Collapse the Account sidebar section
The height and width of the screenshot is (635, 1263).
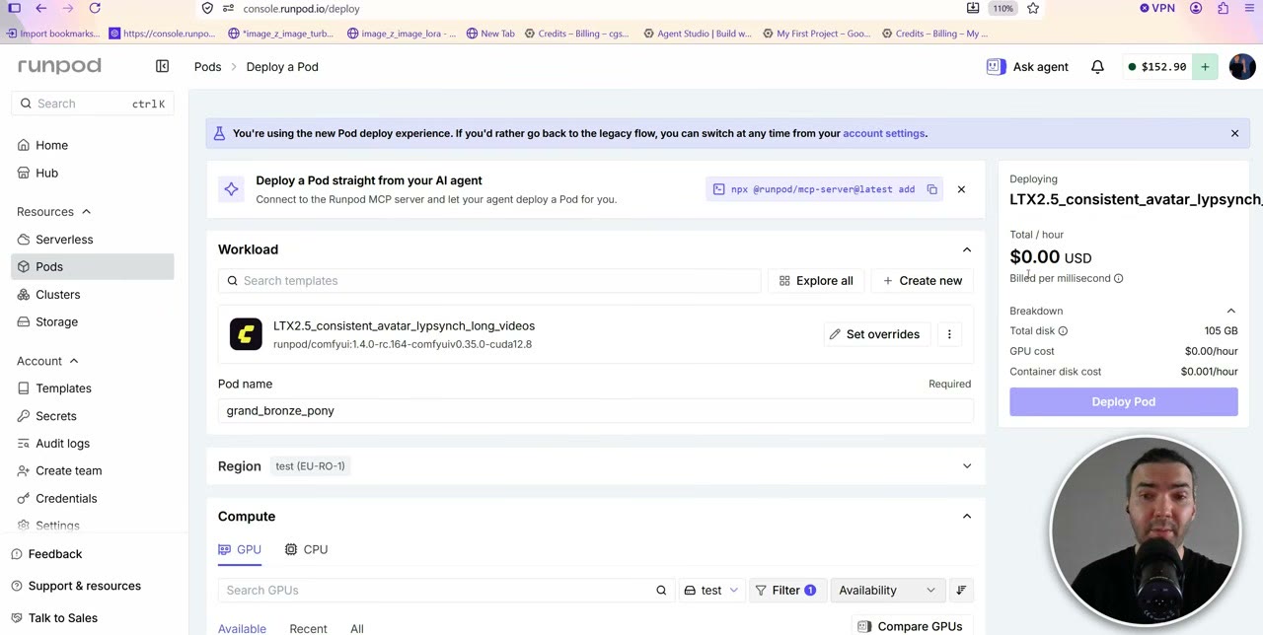[x=47, y=361]
